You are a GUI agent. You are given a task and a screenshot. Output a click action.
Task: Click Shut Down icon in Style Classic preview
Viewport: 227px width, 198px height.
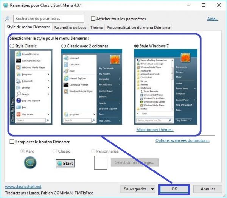[19, 114]
